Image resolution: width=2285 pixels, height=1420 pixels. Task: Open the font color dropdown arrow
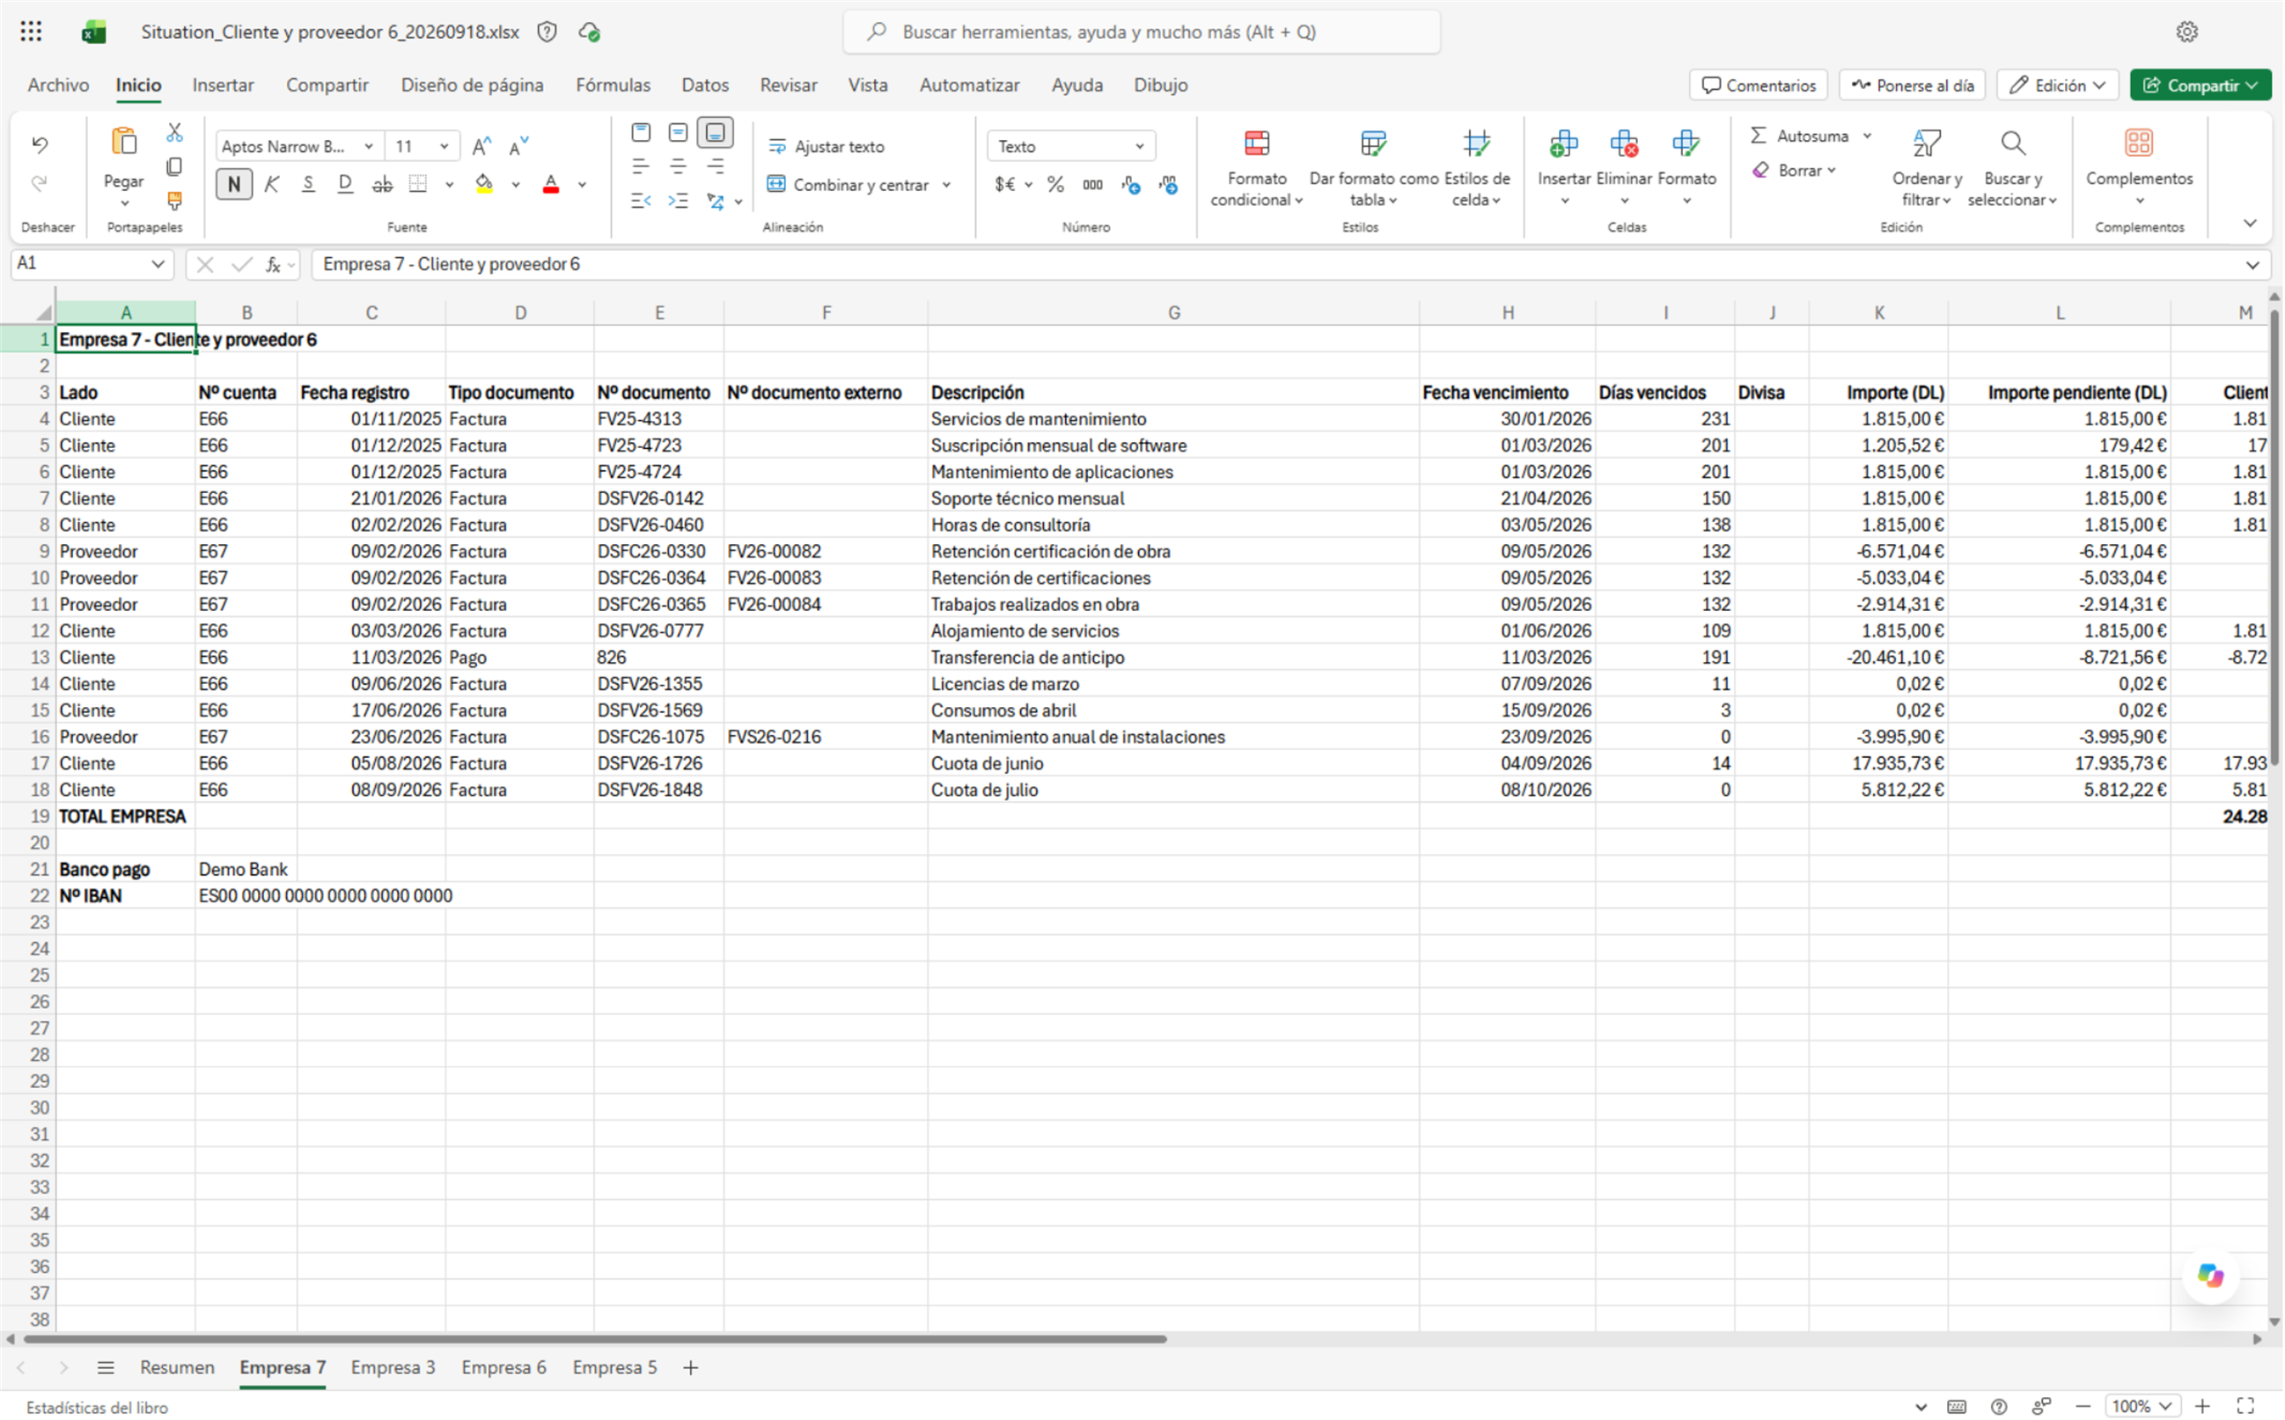click(x=583, y=185)
